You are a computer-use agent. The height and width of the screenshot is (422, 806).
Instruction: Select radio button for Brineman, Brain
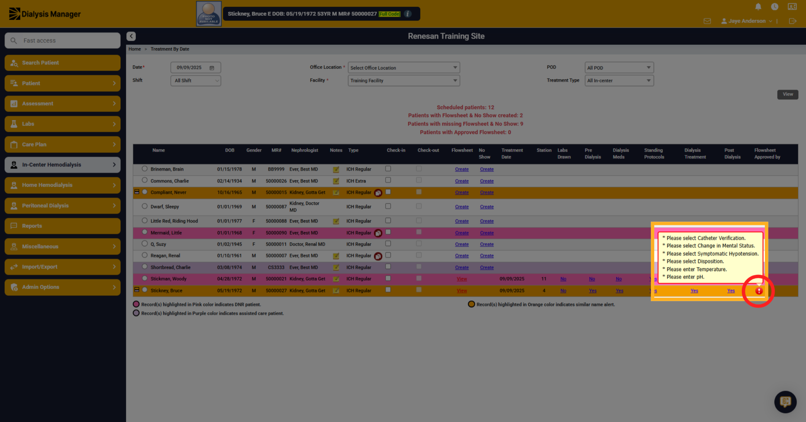[x=144, y=169]
